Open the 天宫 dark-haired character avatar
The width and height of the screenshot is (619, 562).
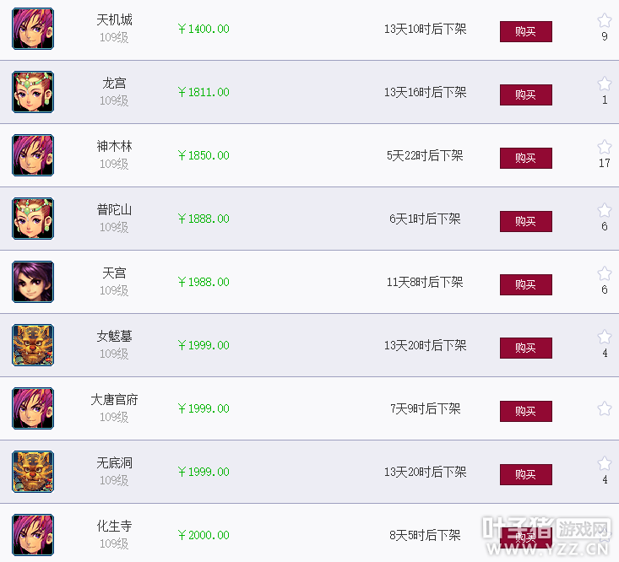pyautogui.click(x=33, y=282)
